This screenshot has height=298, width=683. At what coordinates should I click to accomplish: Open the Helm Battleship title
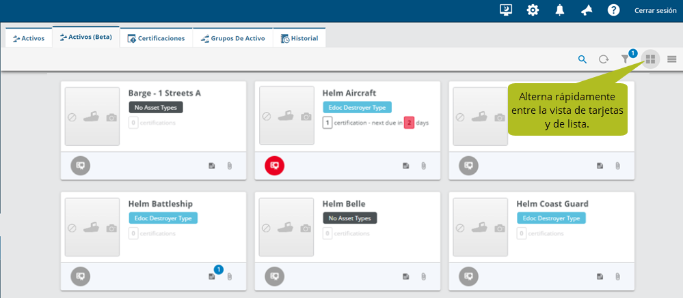pos(160,204)
